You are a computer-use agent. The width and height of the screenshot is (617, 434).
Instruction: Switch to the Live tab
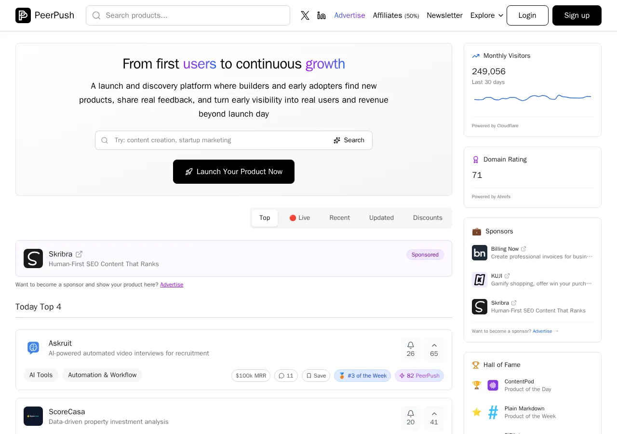point(299,218)
